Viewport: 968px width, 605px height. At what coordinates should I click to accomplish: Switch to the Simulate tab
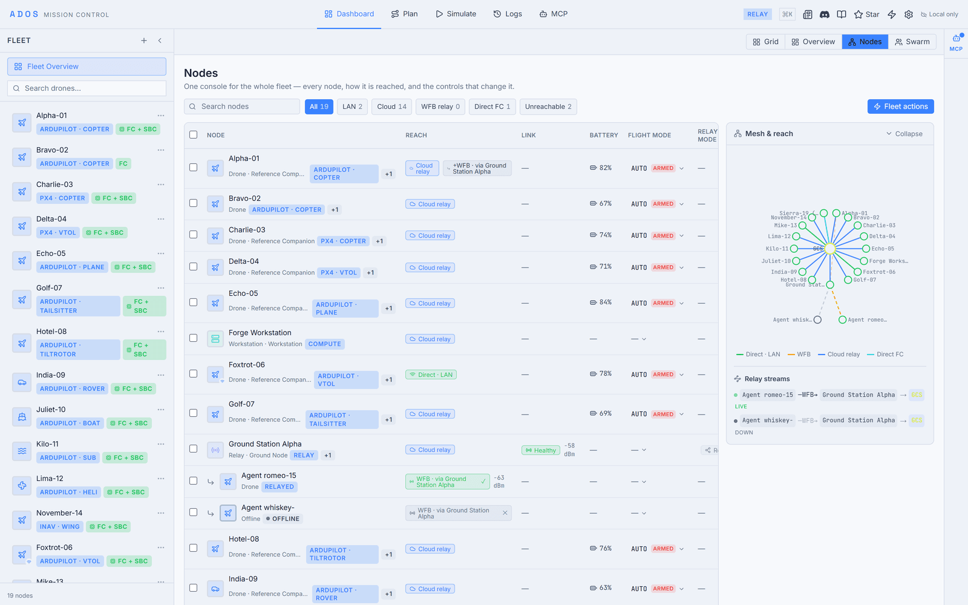coord(456,14)
